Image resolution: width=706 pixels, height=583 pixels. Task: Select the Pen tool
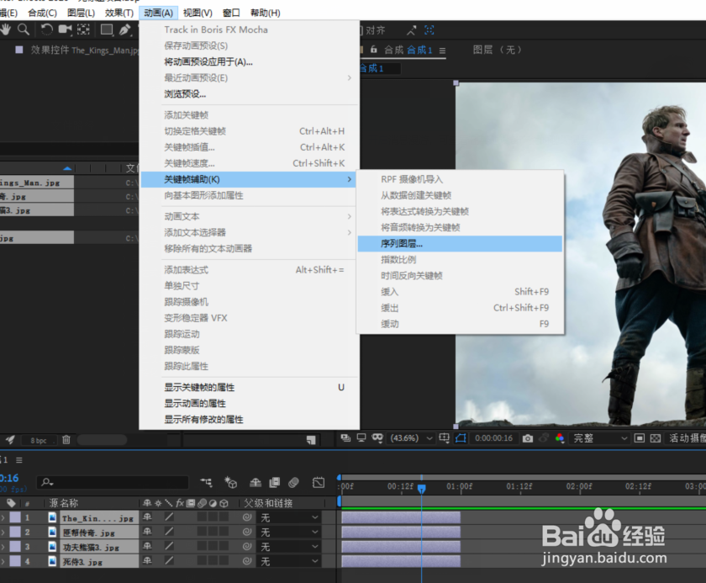pyautogui.click(x=124, y=30)
